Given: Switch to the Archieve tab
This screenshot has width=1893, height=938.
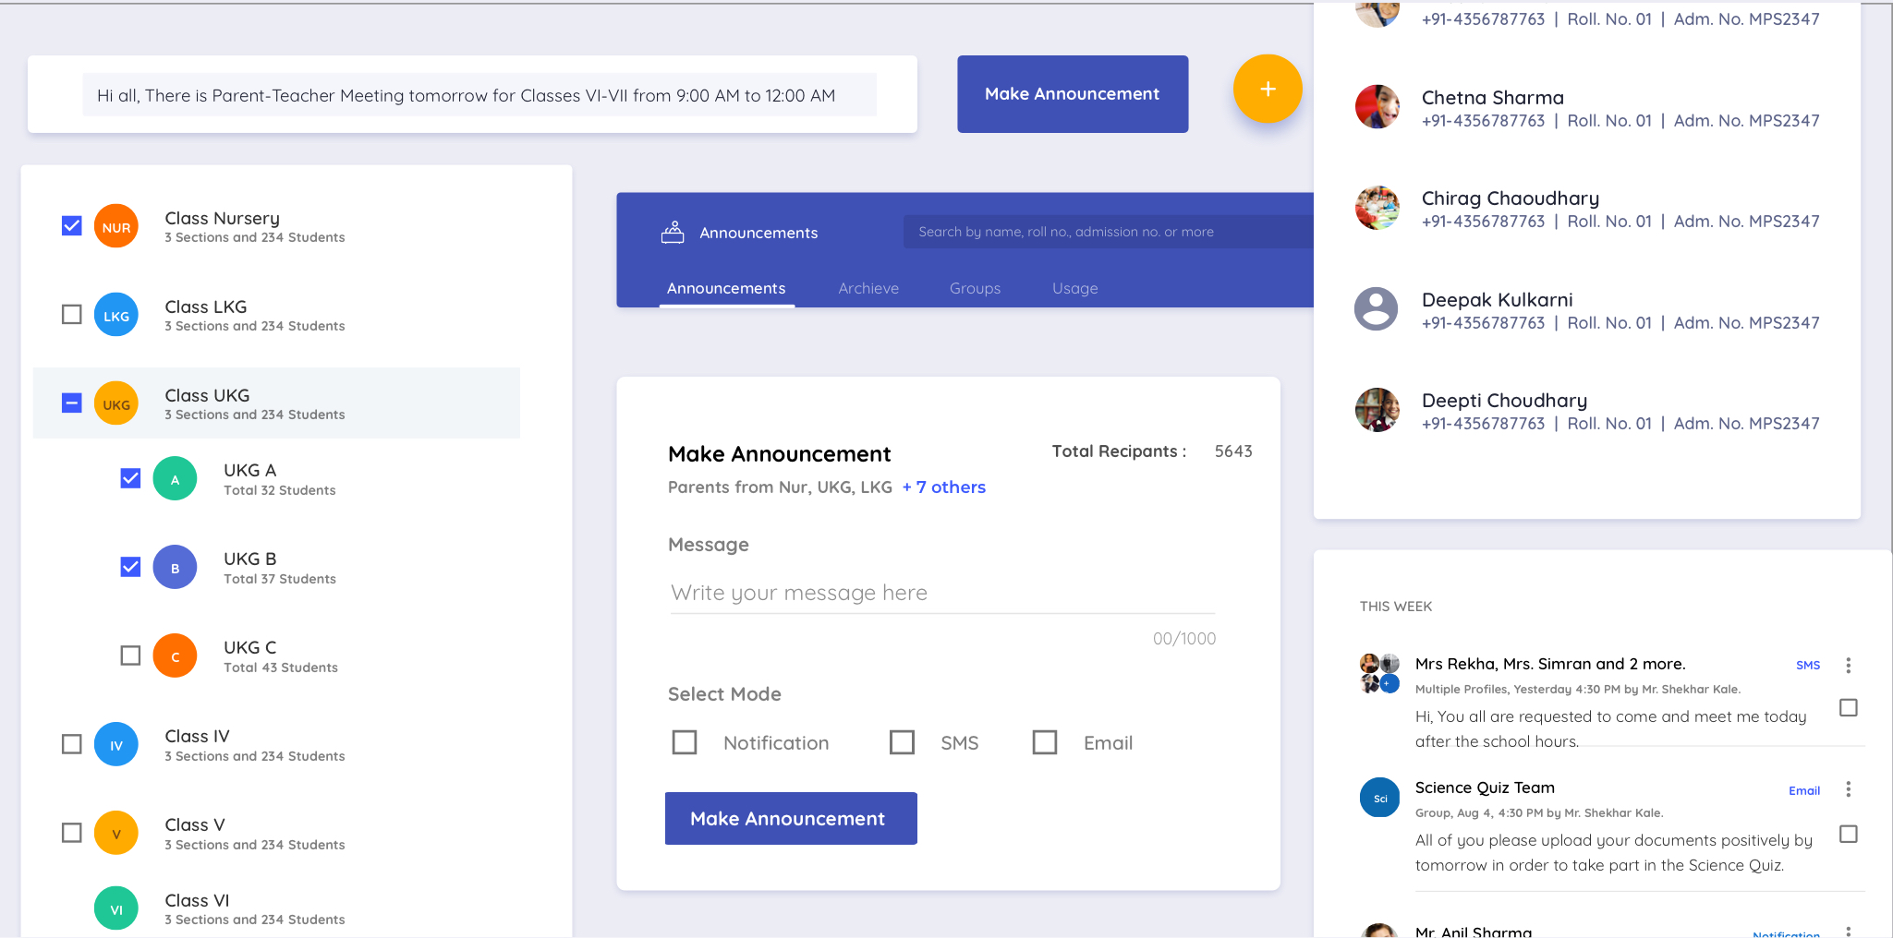Looking at the screenshot, I should coord(868,288).
